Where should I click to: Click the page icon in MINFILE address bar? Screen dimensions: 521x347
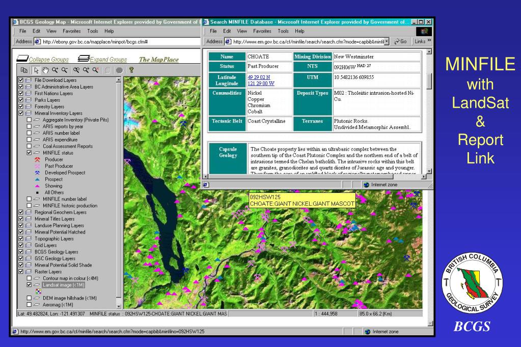(x=228, y=42)
